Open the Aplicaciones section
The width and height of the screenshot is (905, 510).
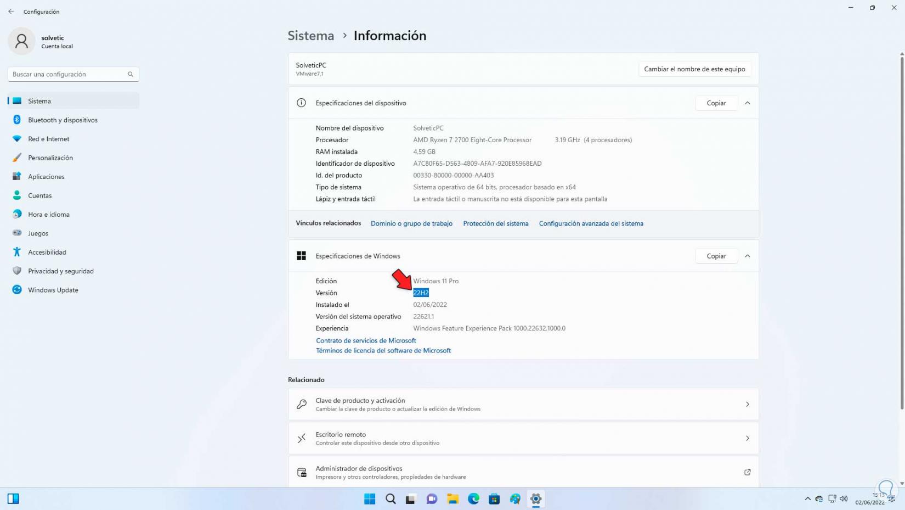pyautogui.click(x=73, y=177)
